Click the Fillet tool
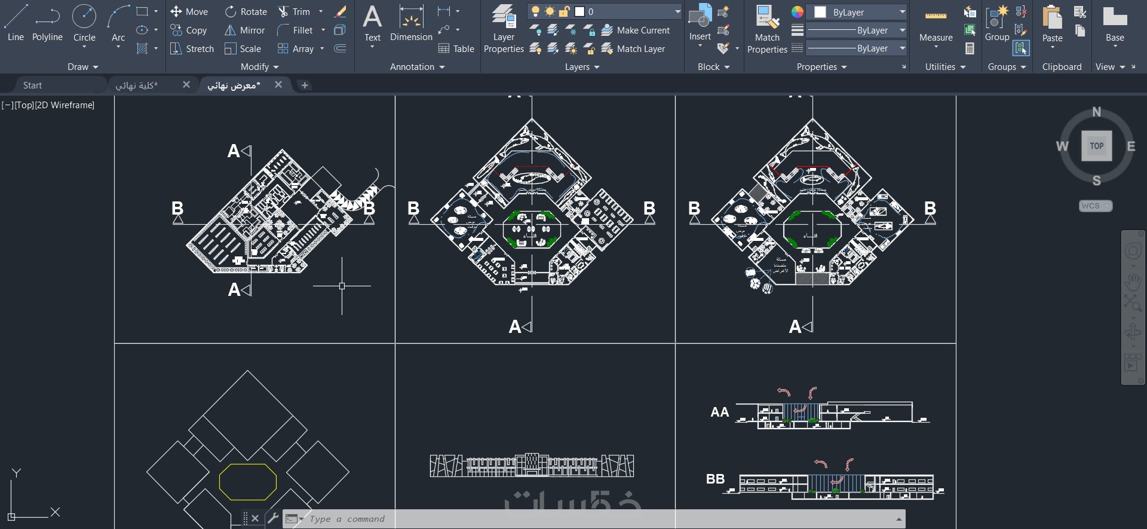The image size is (1147, 529). click(295, 30)
